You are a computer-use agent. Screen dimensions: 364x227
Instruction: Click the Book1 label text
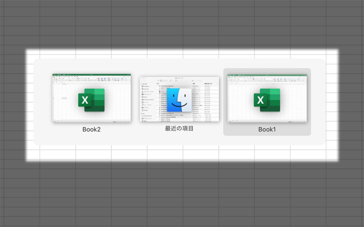267,129
